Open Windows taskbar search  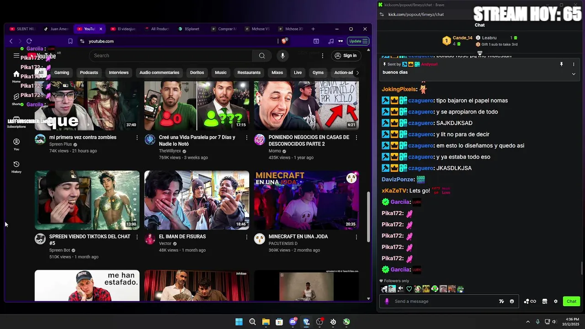(x=252, y=322)
